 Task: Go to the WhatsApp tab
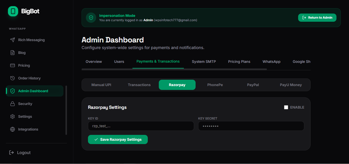click(x=272, y=62)
